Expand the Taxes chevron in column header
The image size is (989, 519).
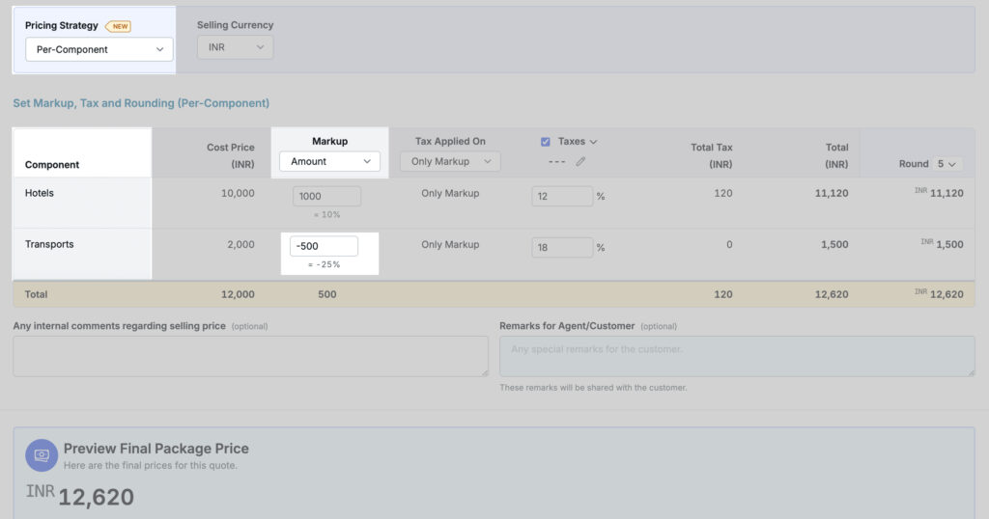tap(593, 142)
